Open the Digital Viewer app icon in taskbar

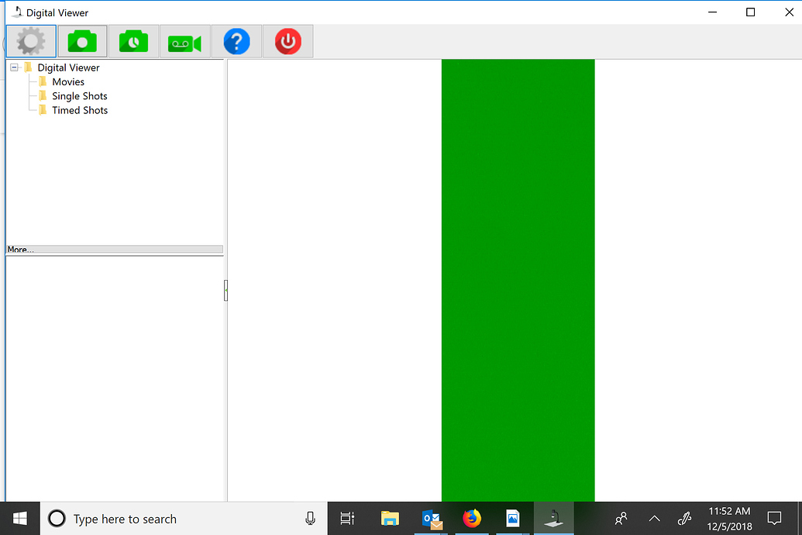click(x=553, y=518)
